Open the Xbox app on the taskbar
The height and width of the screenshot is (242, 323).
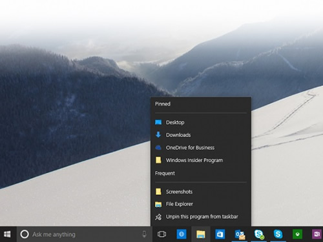point(297,234)
